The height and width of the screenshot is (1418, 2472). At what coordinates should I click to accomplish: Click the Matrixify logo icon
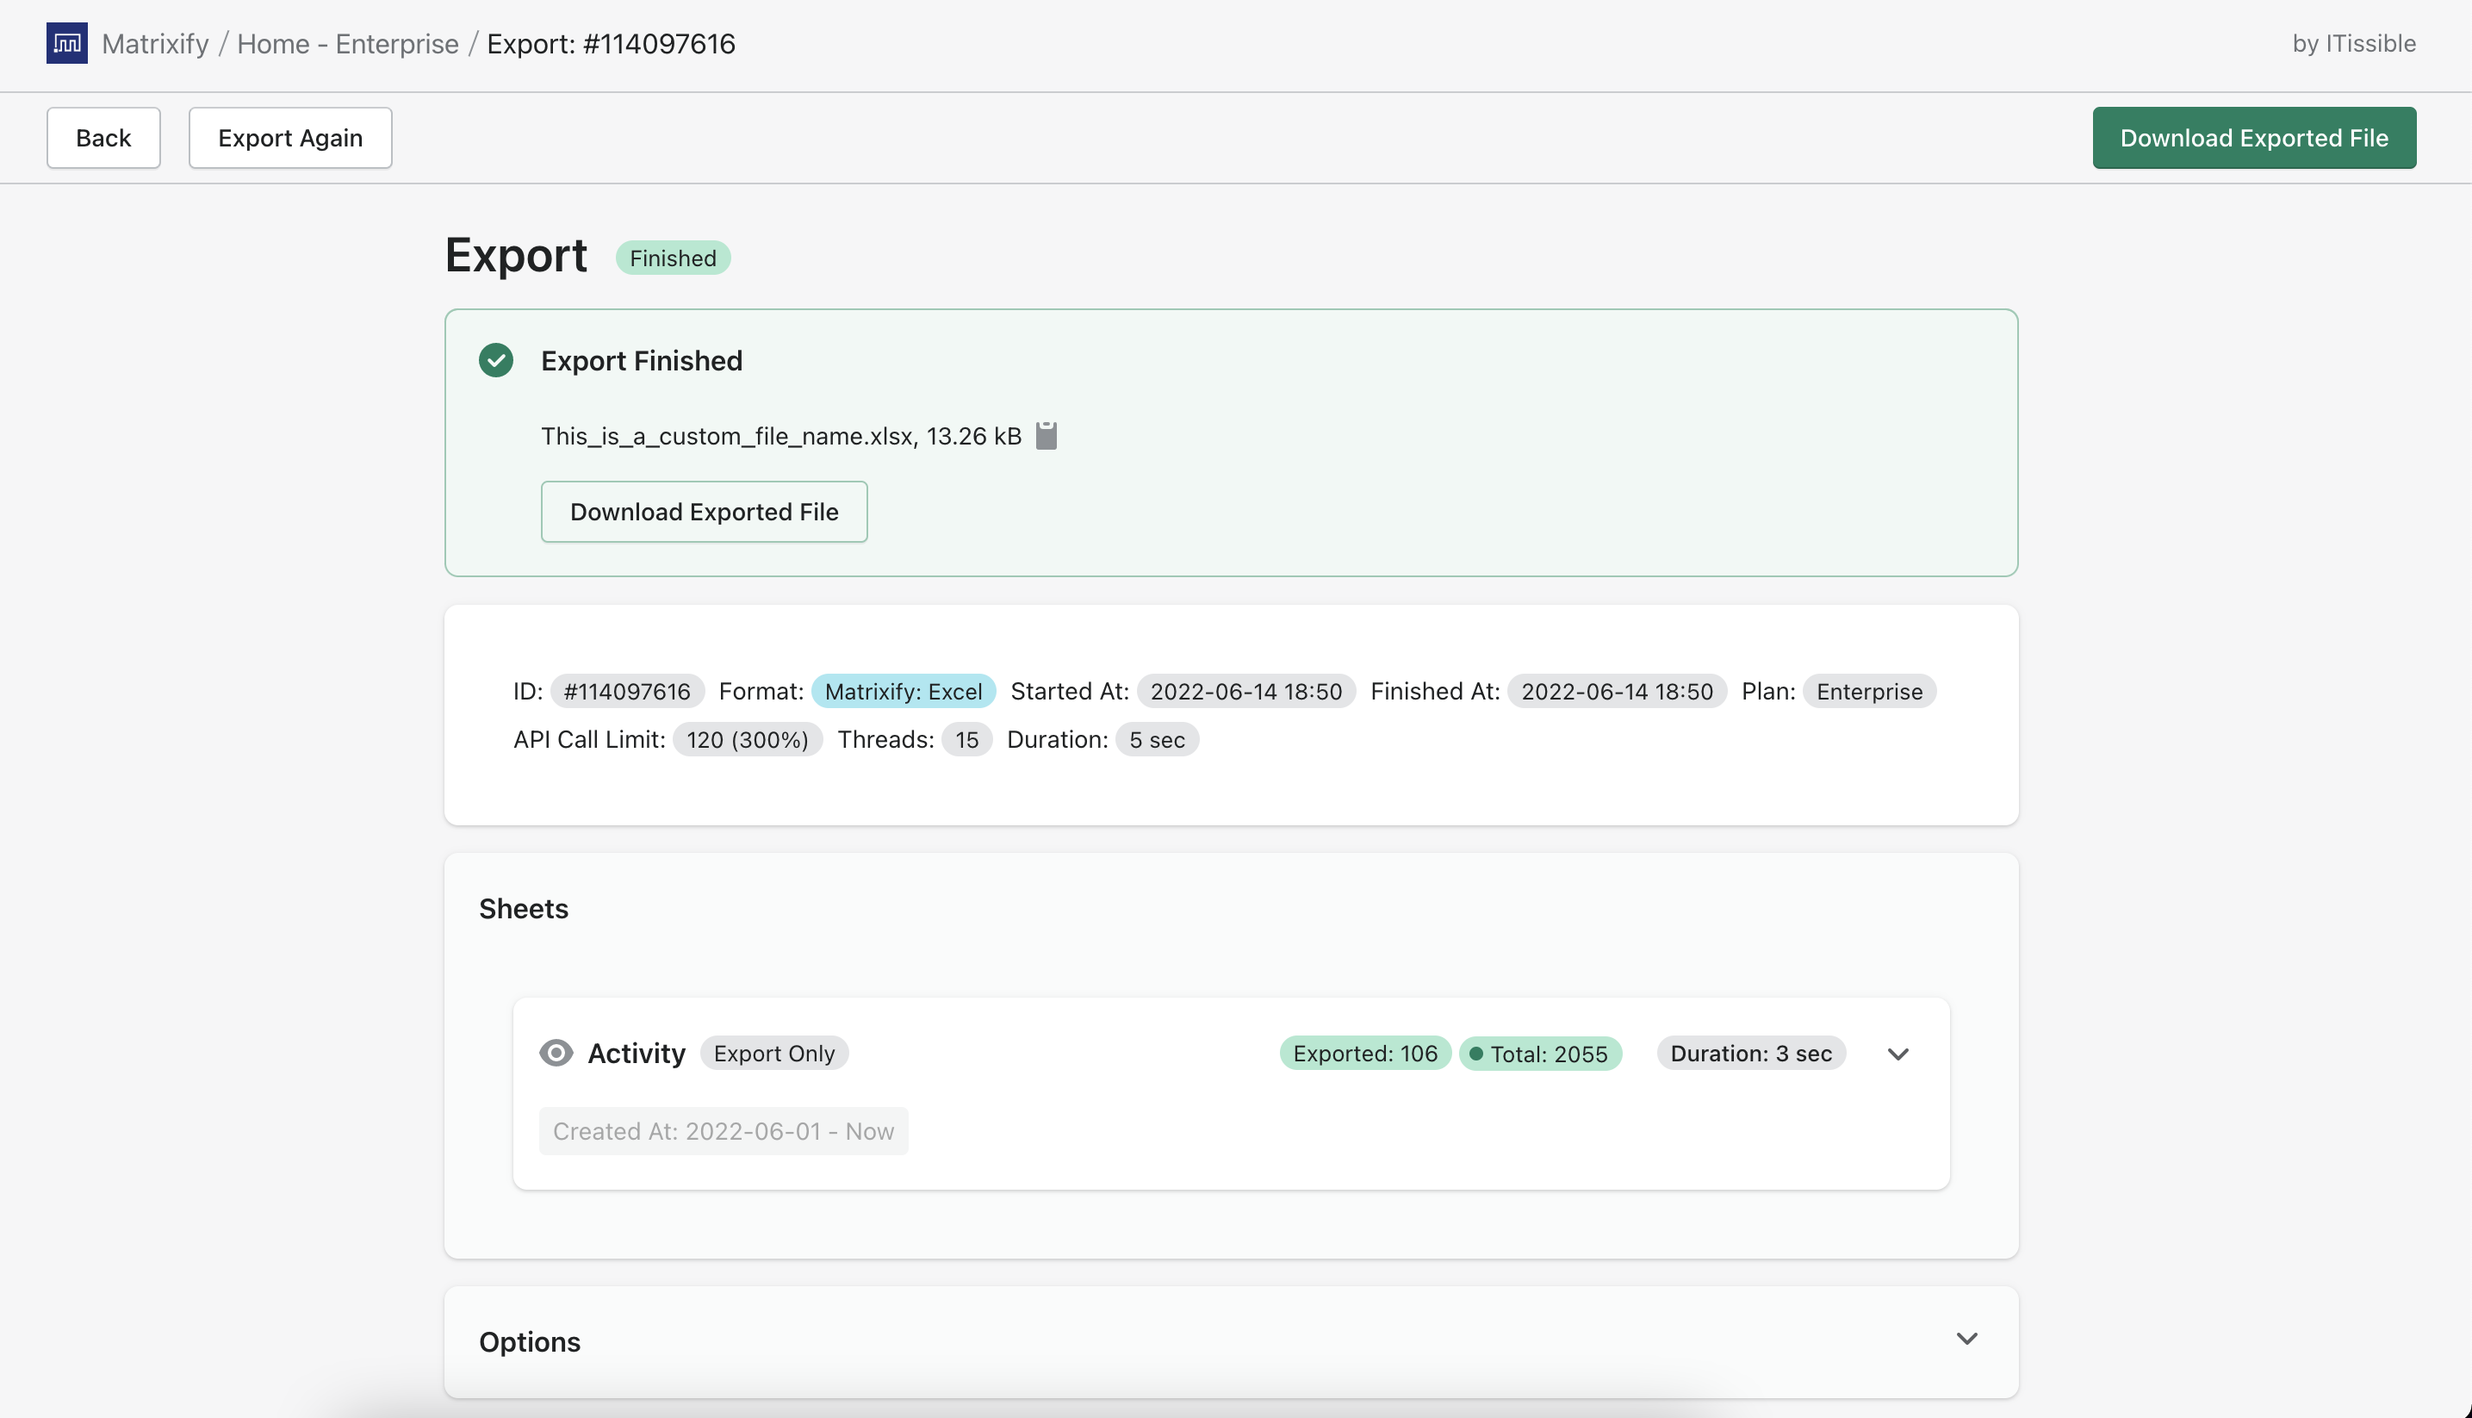(x=66, y=43)
